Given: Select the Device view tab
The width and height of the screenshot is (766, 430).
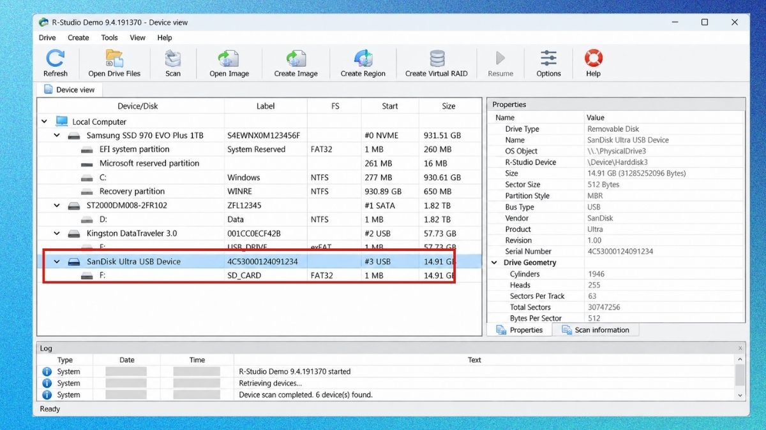Looking at the screenshot, I should tap(69, 90).
